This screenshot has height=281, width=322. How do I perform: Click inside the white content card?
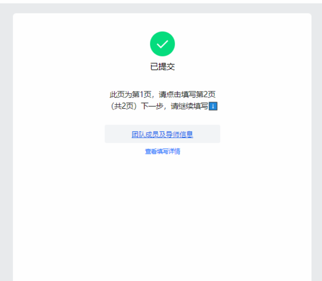click(162, 203)
